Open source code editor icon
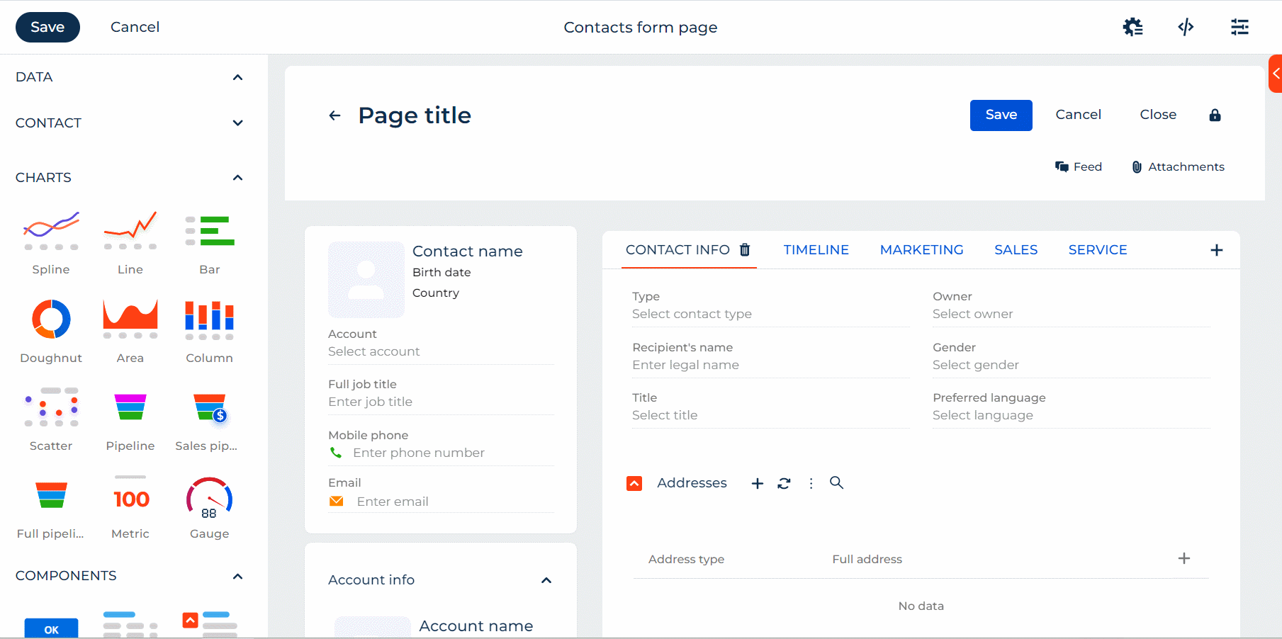 click(1186, 27)
